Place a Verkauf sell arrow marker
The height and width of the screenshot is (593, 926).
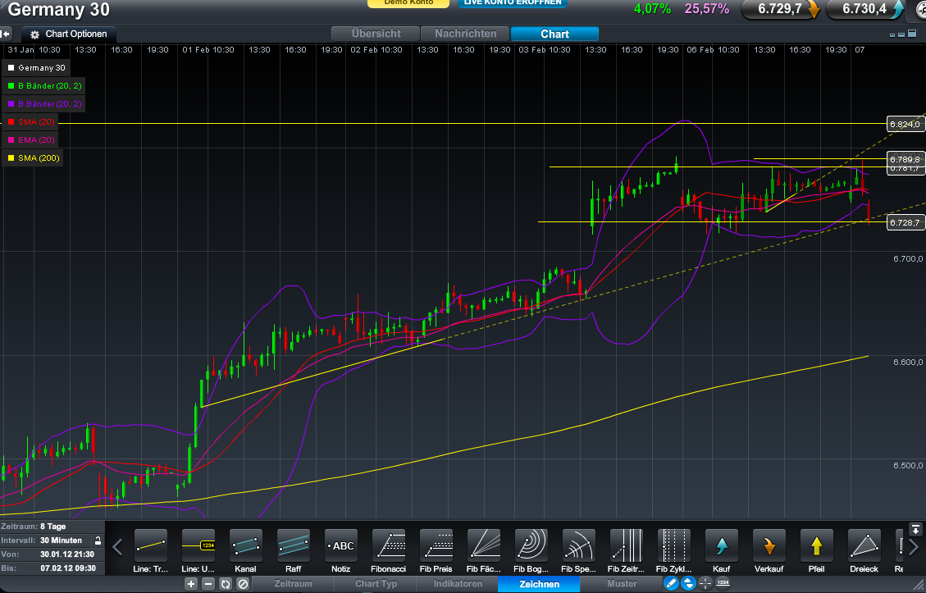point(769,545)
